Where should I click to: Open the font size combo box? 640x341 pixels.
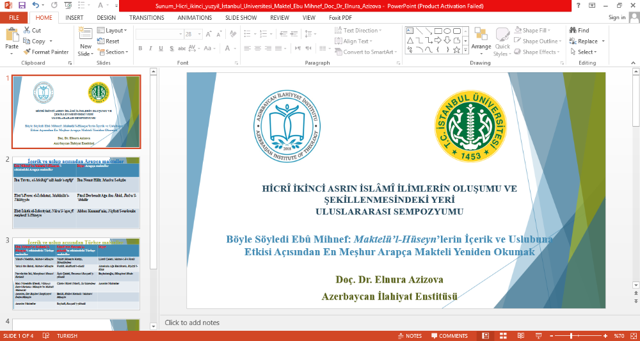click(193, 35)
